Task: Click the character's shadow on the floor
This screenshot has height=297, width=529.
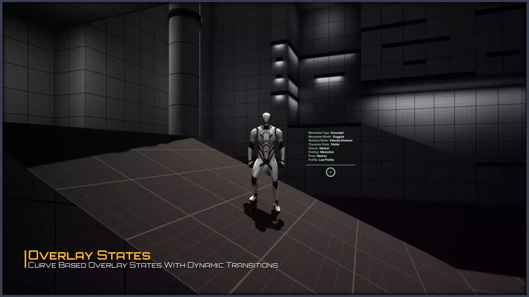Action: [263, 219]
